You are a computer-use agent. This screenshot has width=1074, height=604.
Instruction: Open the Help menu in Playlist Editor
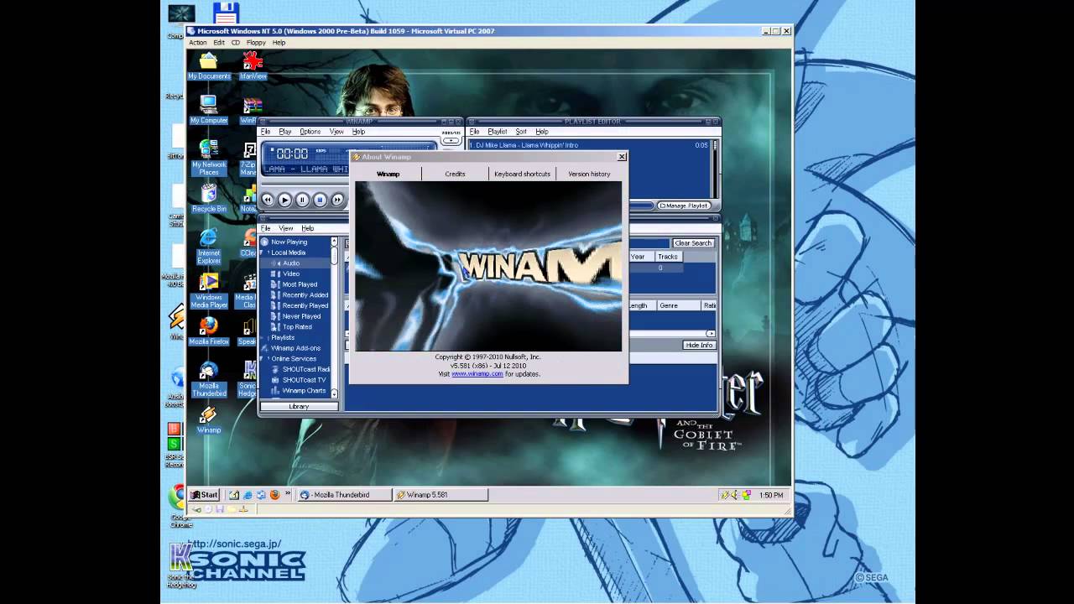[x=542, y=132]
